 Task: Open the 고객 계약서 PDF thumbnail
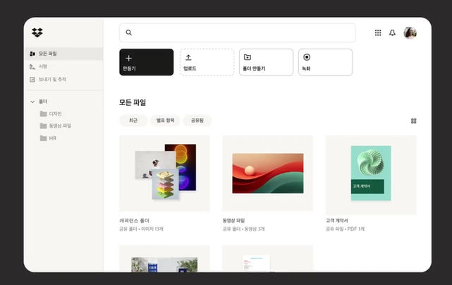click(x=371, y=174)
